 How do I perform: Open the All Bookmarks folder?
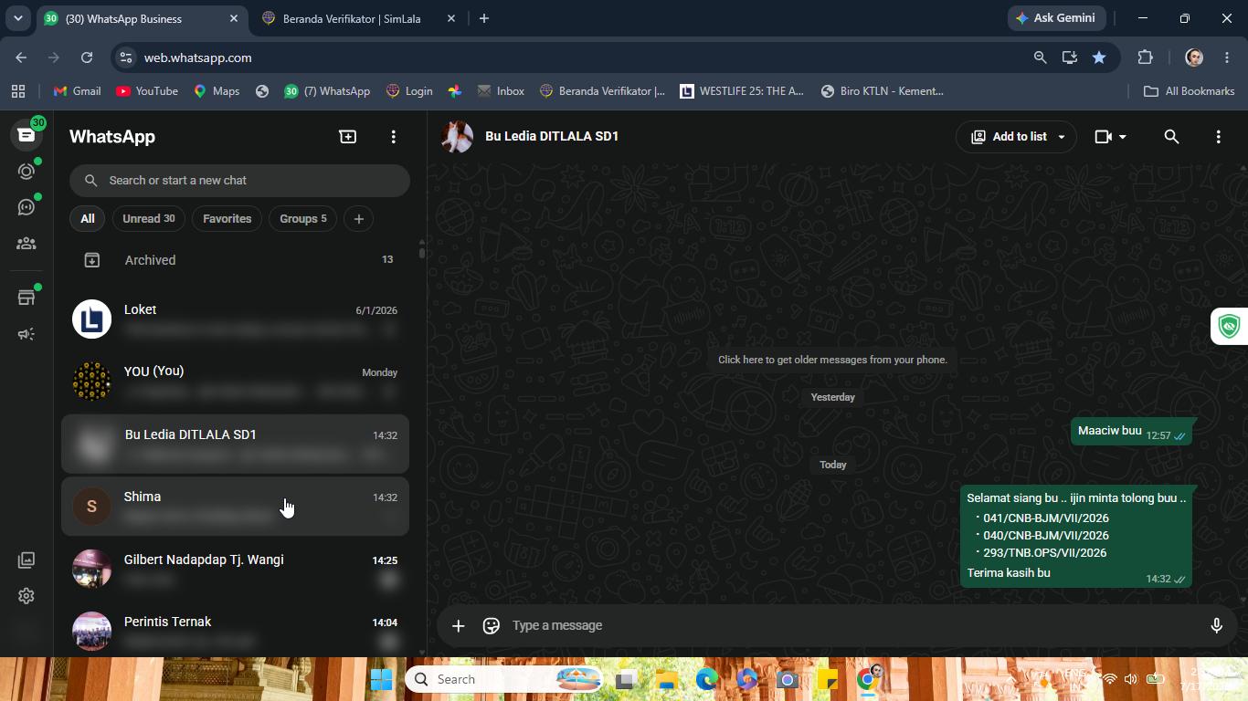click(1190, 91)
